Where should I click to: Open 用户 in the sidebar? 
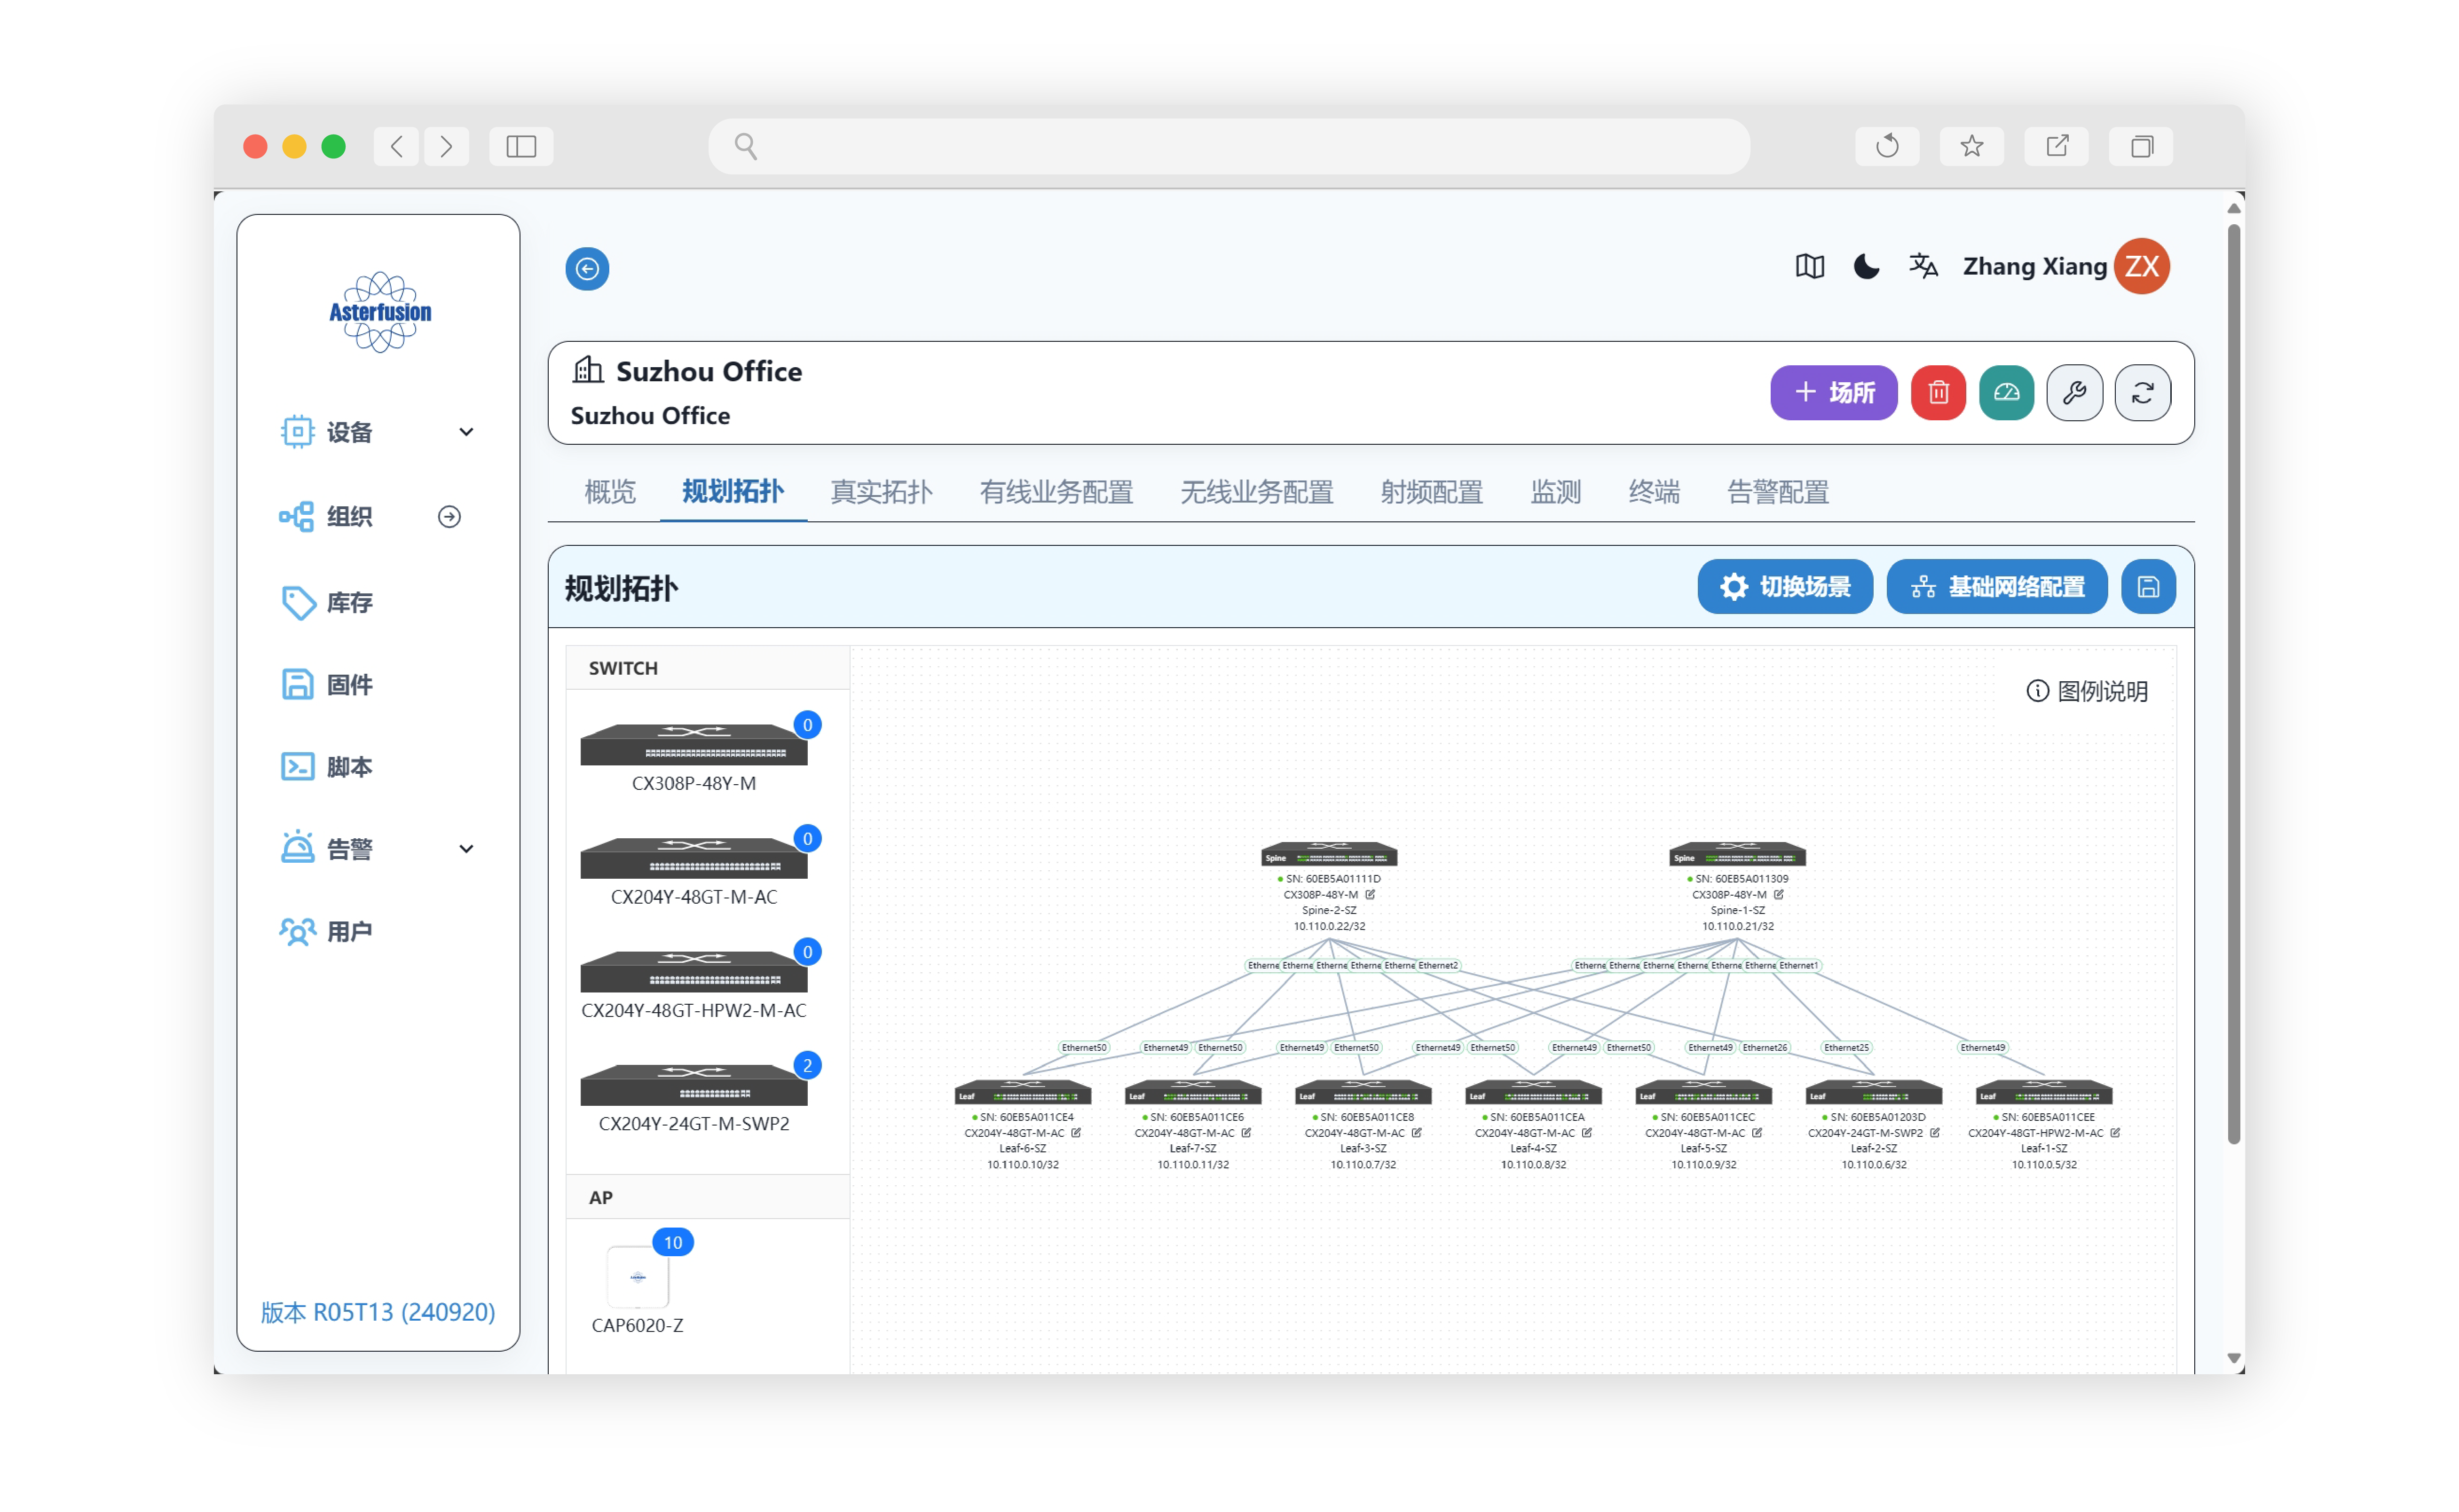[x=326, y=930]
